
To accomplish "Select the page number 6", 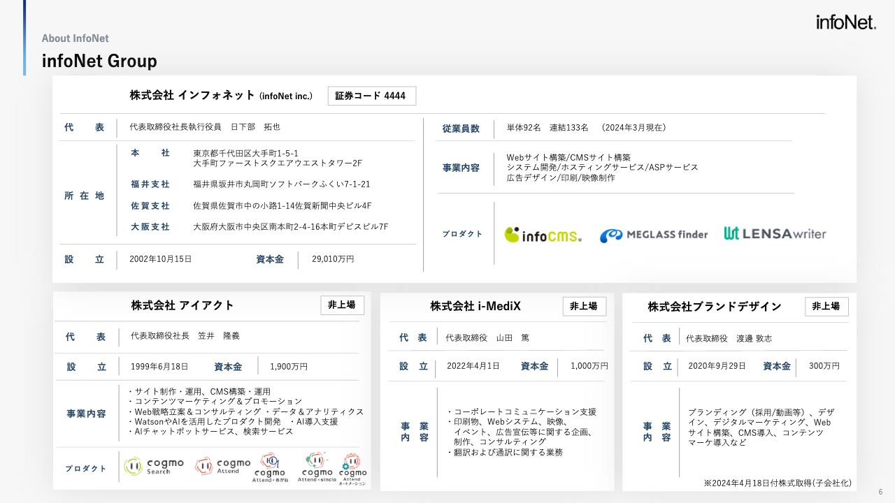I will click(x=880, y=493).
